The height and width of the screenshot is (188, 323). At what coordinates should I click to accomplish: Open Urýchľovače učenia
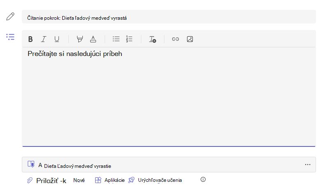[x=160, y=180]
